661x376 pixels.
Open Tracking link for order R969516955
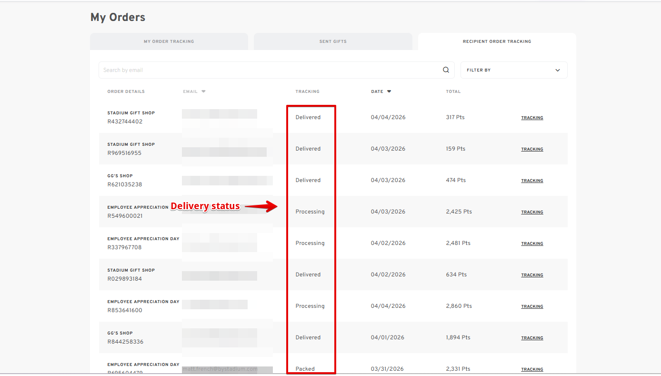pyautogui.click(x=532, y=149)
